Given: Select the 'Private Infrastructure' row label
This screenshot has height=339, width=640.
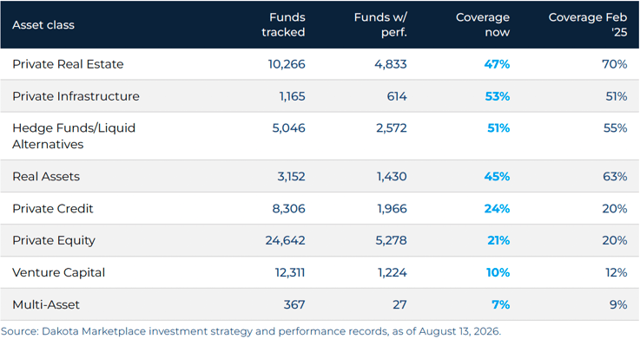Looking at the screenshot, I should pyautogui.click(x=76, y=96).
